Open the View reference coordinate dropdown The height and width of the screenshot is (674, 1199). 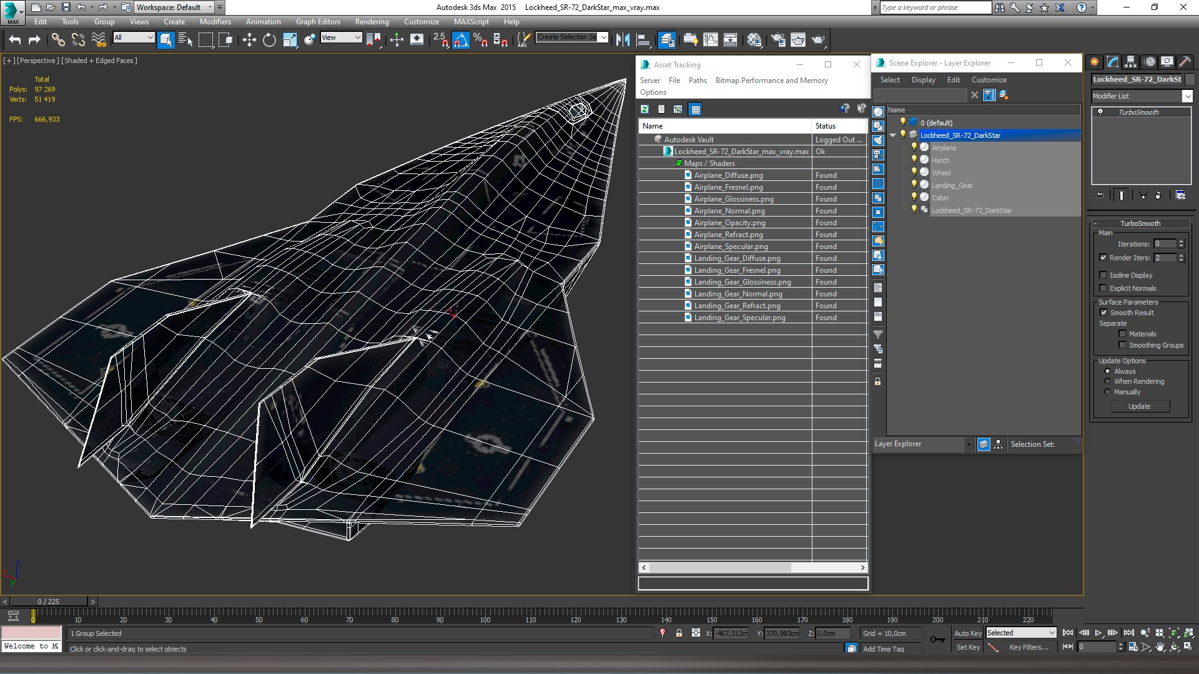[341, 37]
